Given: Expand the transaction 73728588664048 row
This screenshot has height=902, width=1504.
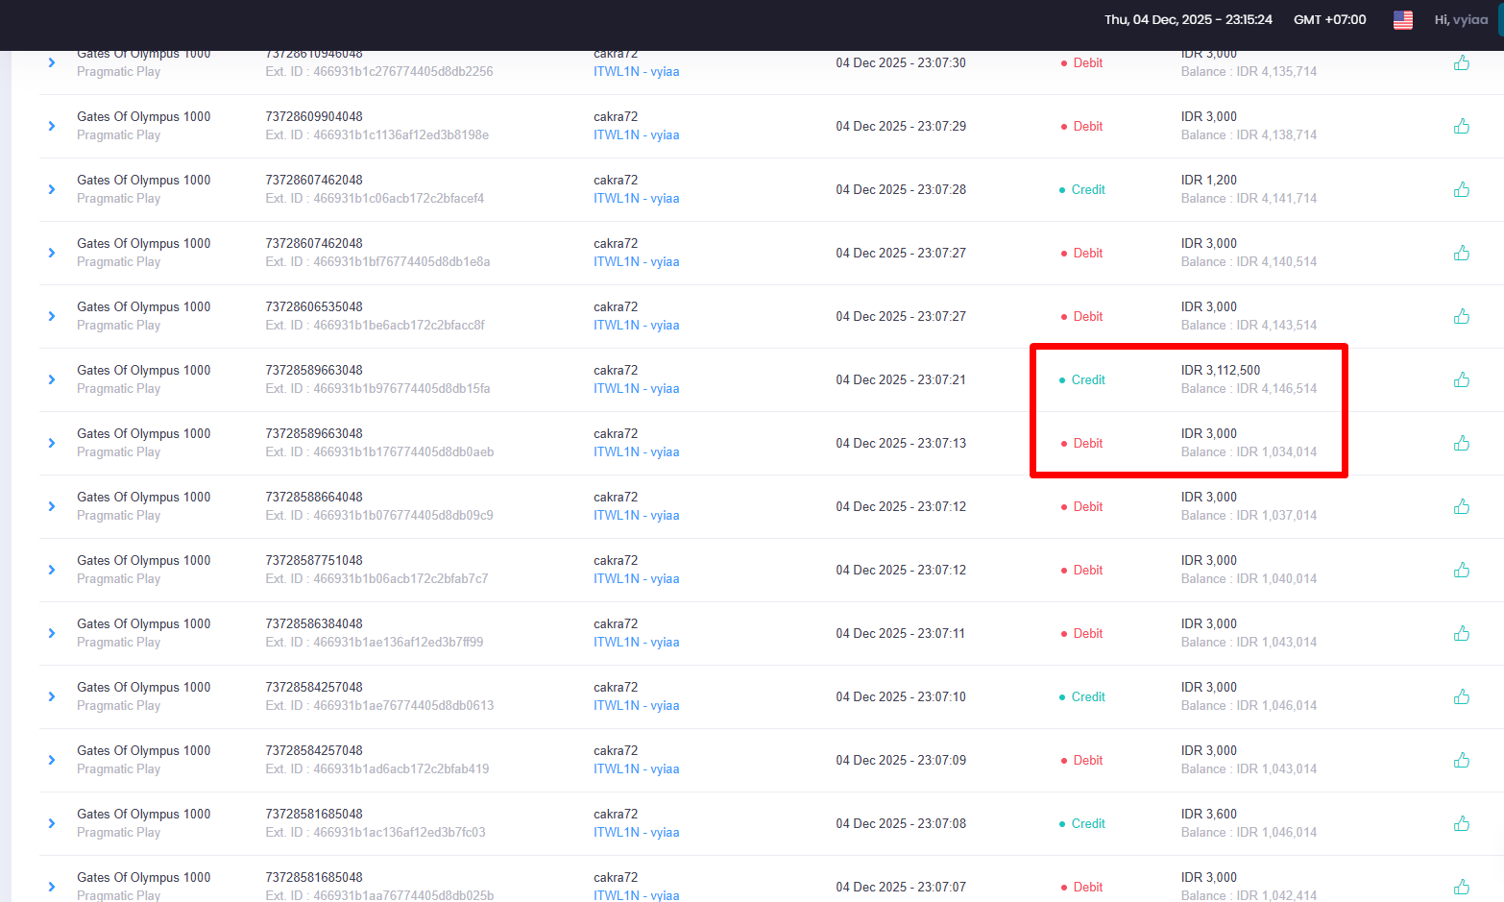Looking at the screenshot, I should (52, 506).
